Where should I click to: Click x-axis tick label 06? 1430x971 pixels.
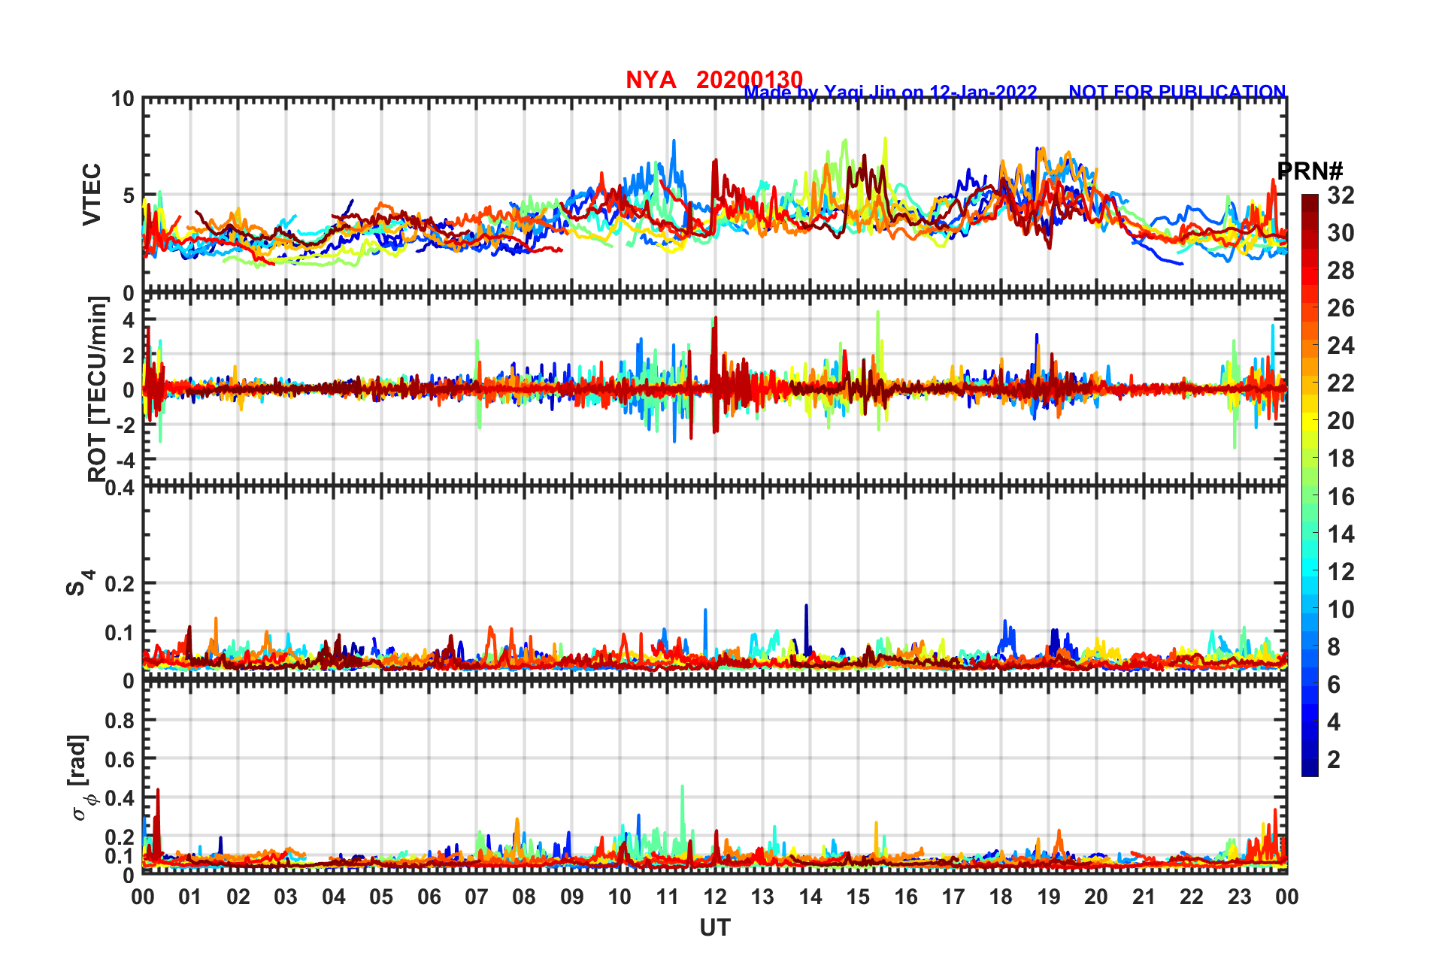click(429, 897)
